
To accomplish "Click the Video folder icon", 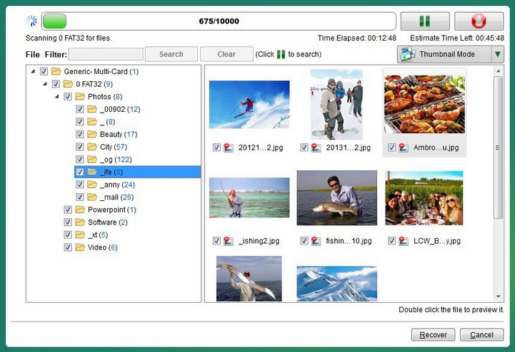I will click(x=79, y=247).
